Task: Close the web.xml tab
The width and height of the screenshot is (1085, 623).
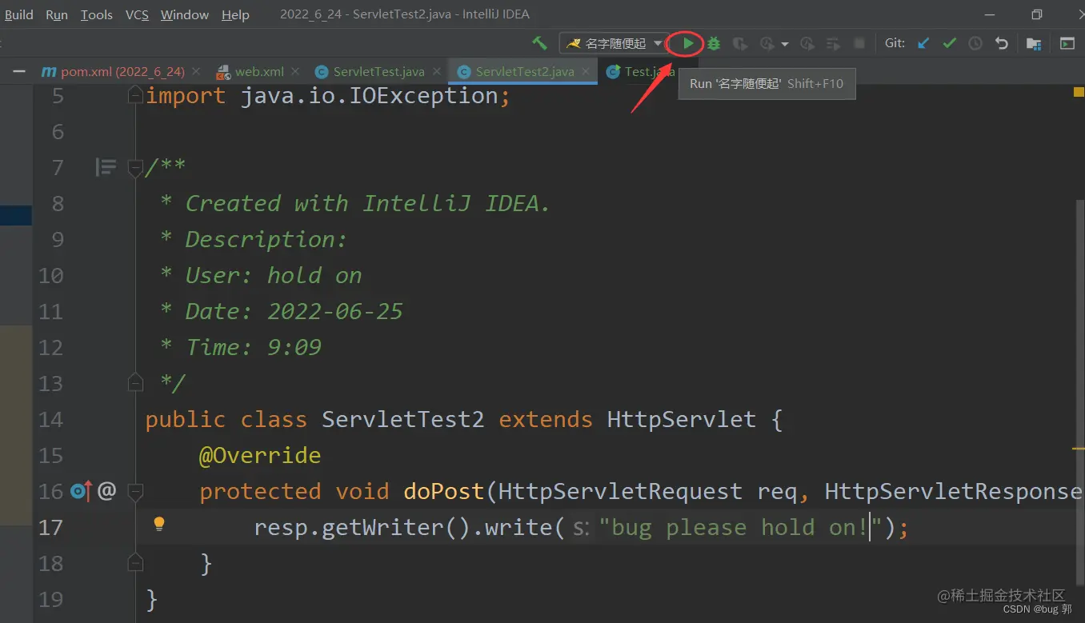Action: (x=295, y=71)
